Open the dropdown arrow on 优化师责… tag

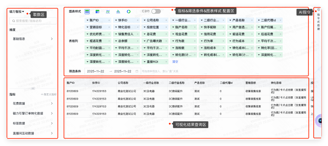pyautogui.click(x=87, y=34)
